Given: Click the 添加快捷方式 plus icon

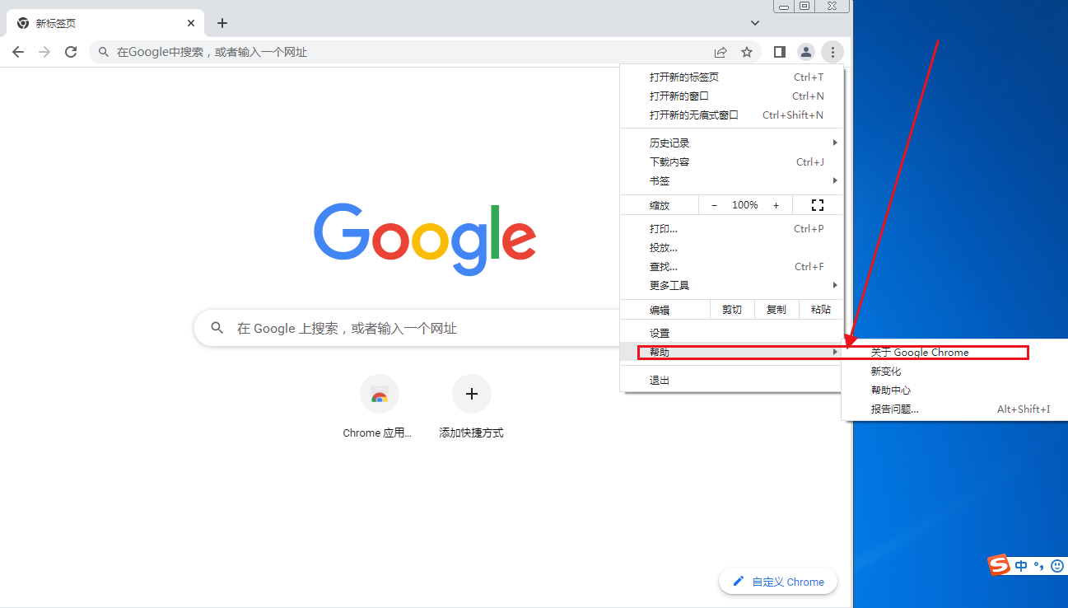Looking at the screenshot, I should (x=471, y=394).
